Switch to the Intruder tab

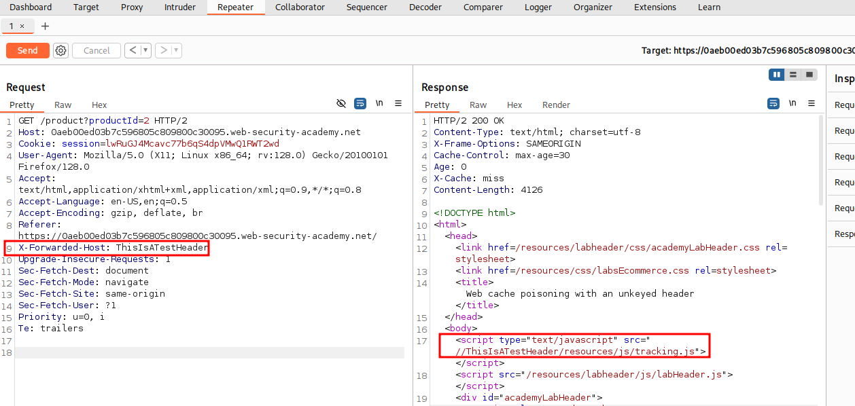tap(180, 7)
